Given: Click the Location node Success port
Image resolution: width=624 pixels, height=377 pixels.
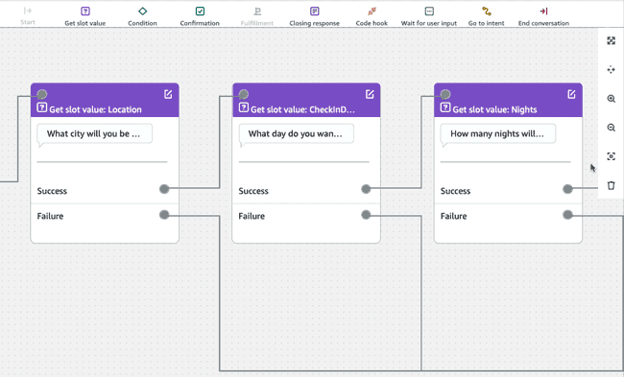Looking at the screenshot, I should pos(164,189).
